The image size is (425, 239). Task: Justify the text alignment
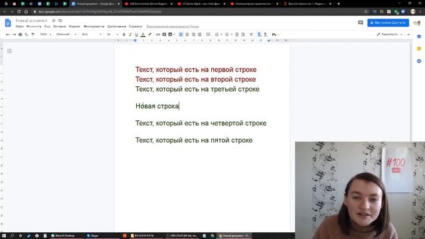[200, 35]
